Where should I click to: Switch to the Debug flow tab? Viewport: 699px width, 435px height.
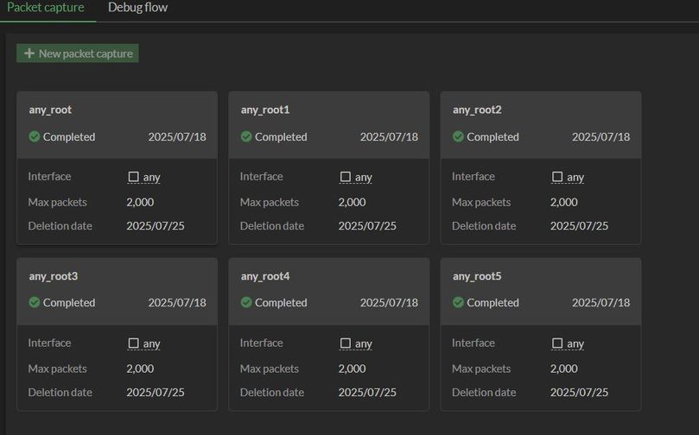point(137,8)
